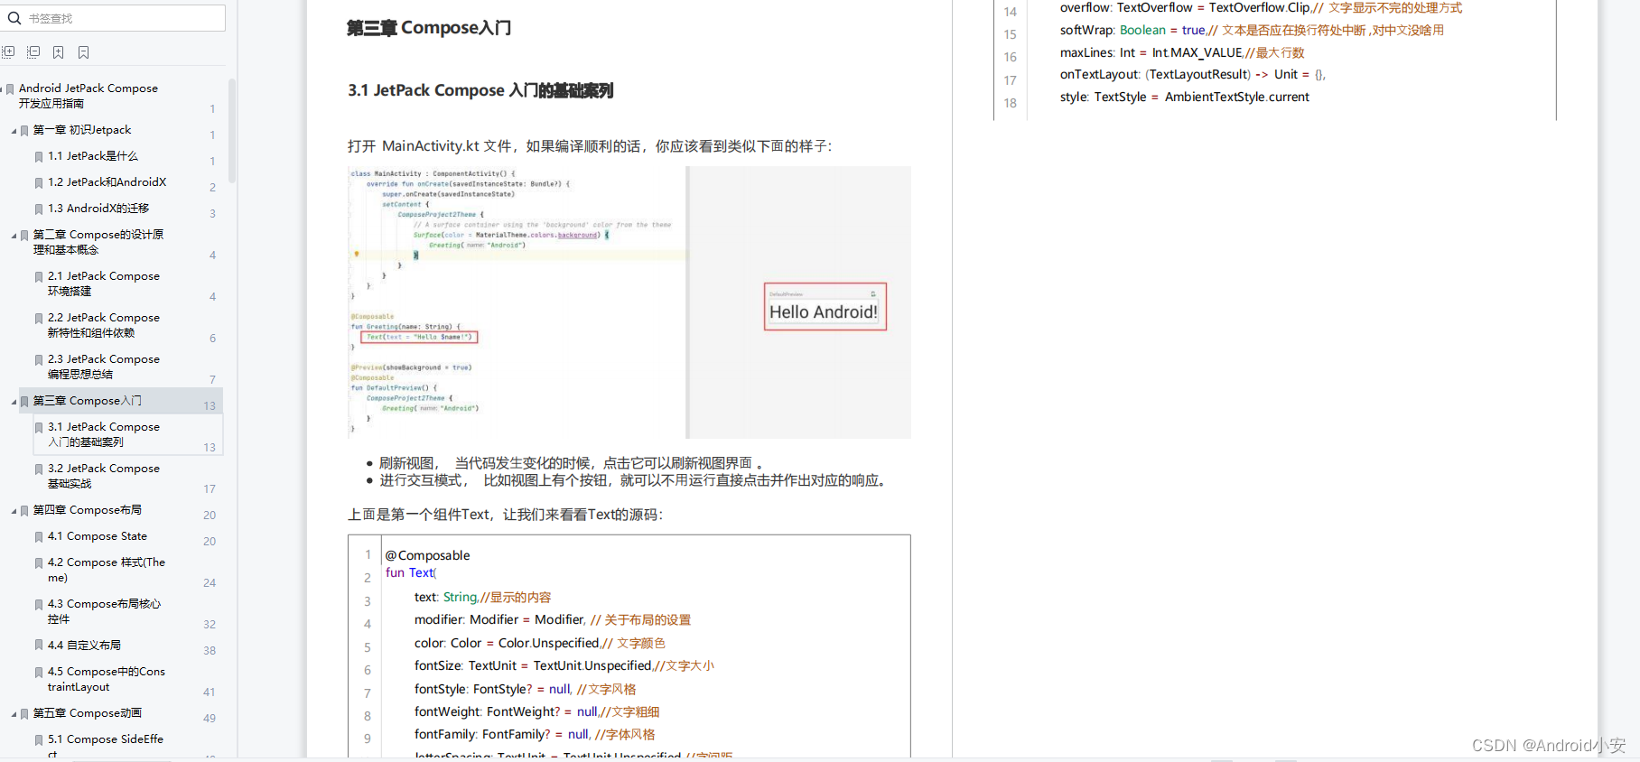The height and width of the screenshot is (762, 1640).
Task: Open bookmark 1.3 AndroidX的迁移
Action: click(98, 209)
